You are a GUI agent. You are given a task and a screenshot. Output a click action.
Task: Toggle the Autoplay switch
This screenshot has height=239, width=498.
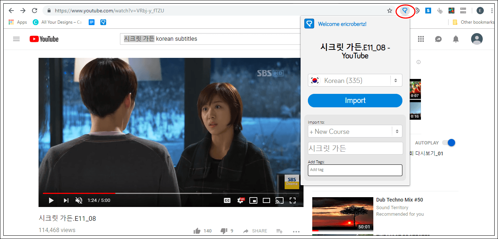[x=451, y=143]
